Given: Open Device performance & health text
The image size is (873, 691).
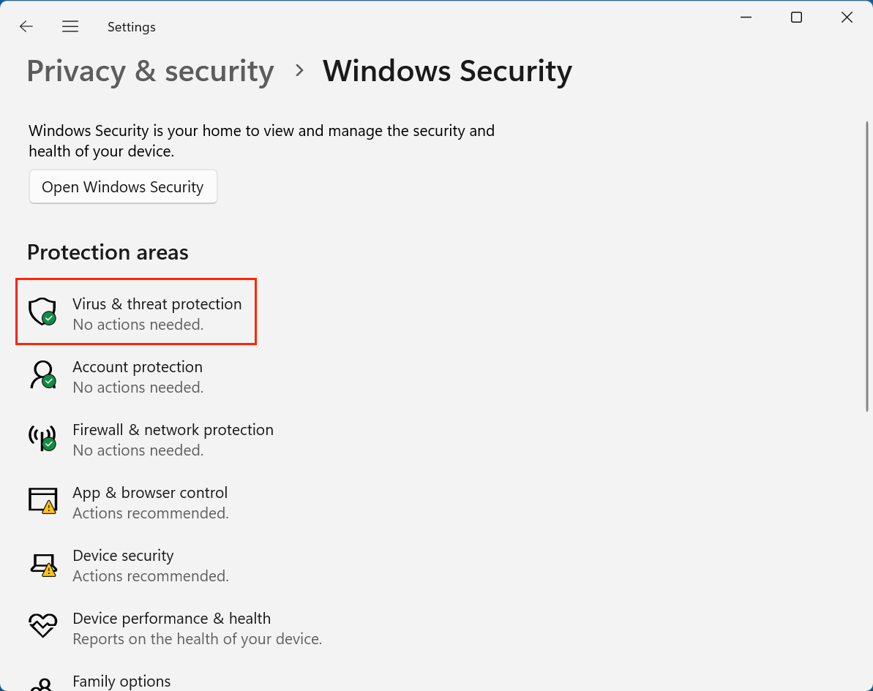Looking at the screenshot, I should point(171,619).
